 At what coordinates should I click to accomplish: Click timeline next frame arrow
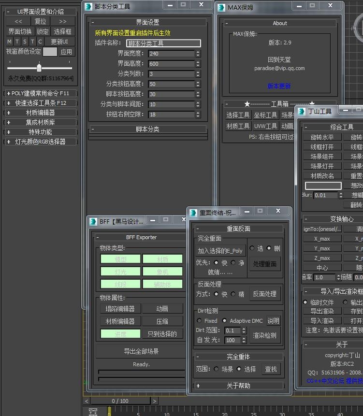click(x=154, y=401)
